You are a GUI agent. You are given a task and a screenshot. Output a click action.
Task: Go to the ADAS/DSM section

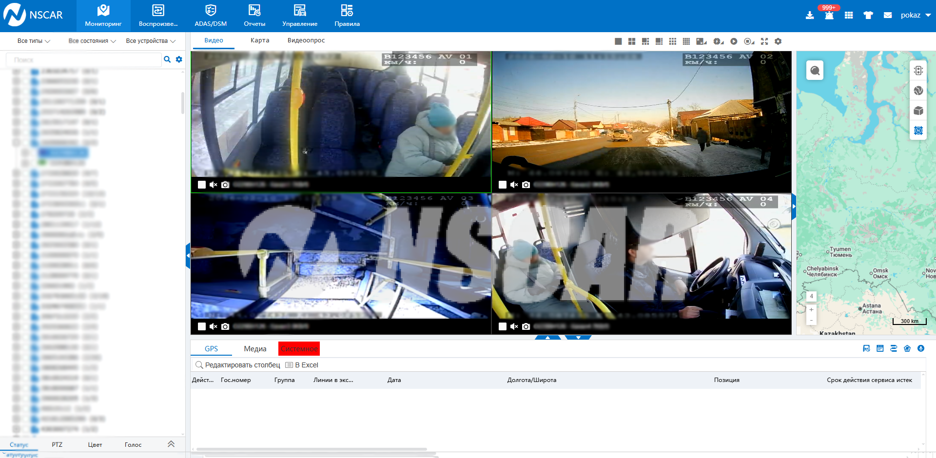(211, 16)
